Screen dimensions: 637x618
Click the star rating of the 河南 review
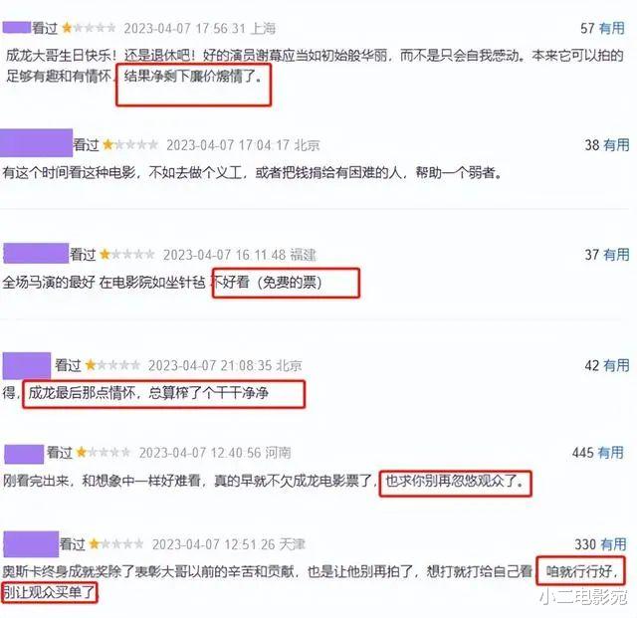coord(104,452)
